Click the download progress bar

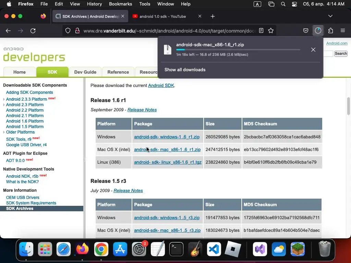238,50
